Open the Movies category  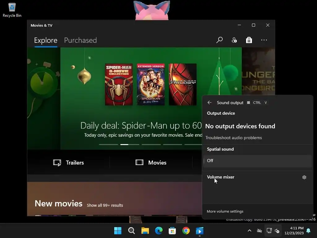[x=151, y=162]
